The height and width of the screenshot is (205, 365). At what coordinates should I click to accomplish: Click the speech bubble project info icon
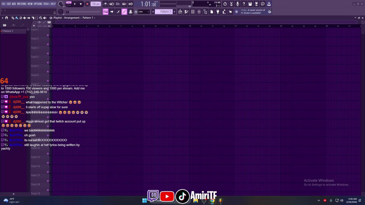click(x=263, y=4)
